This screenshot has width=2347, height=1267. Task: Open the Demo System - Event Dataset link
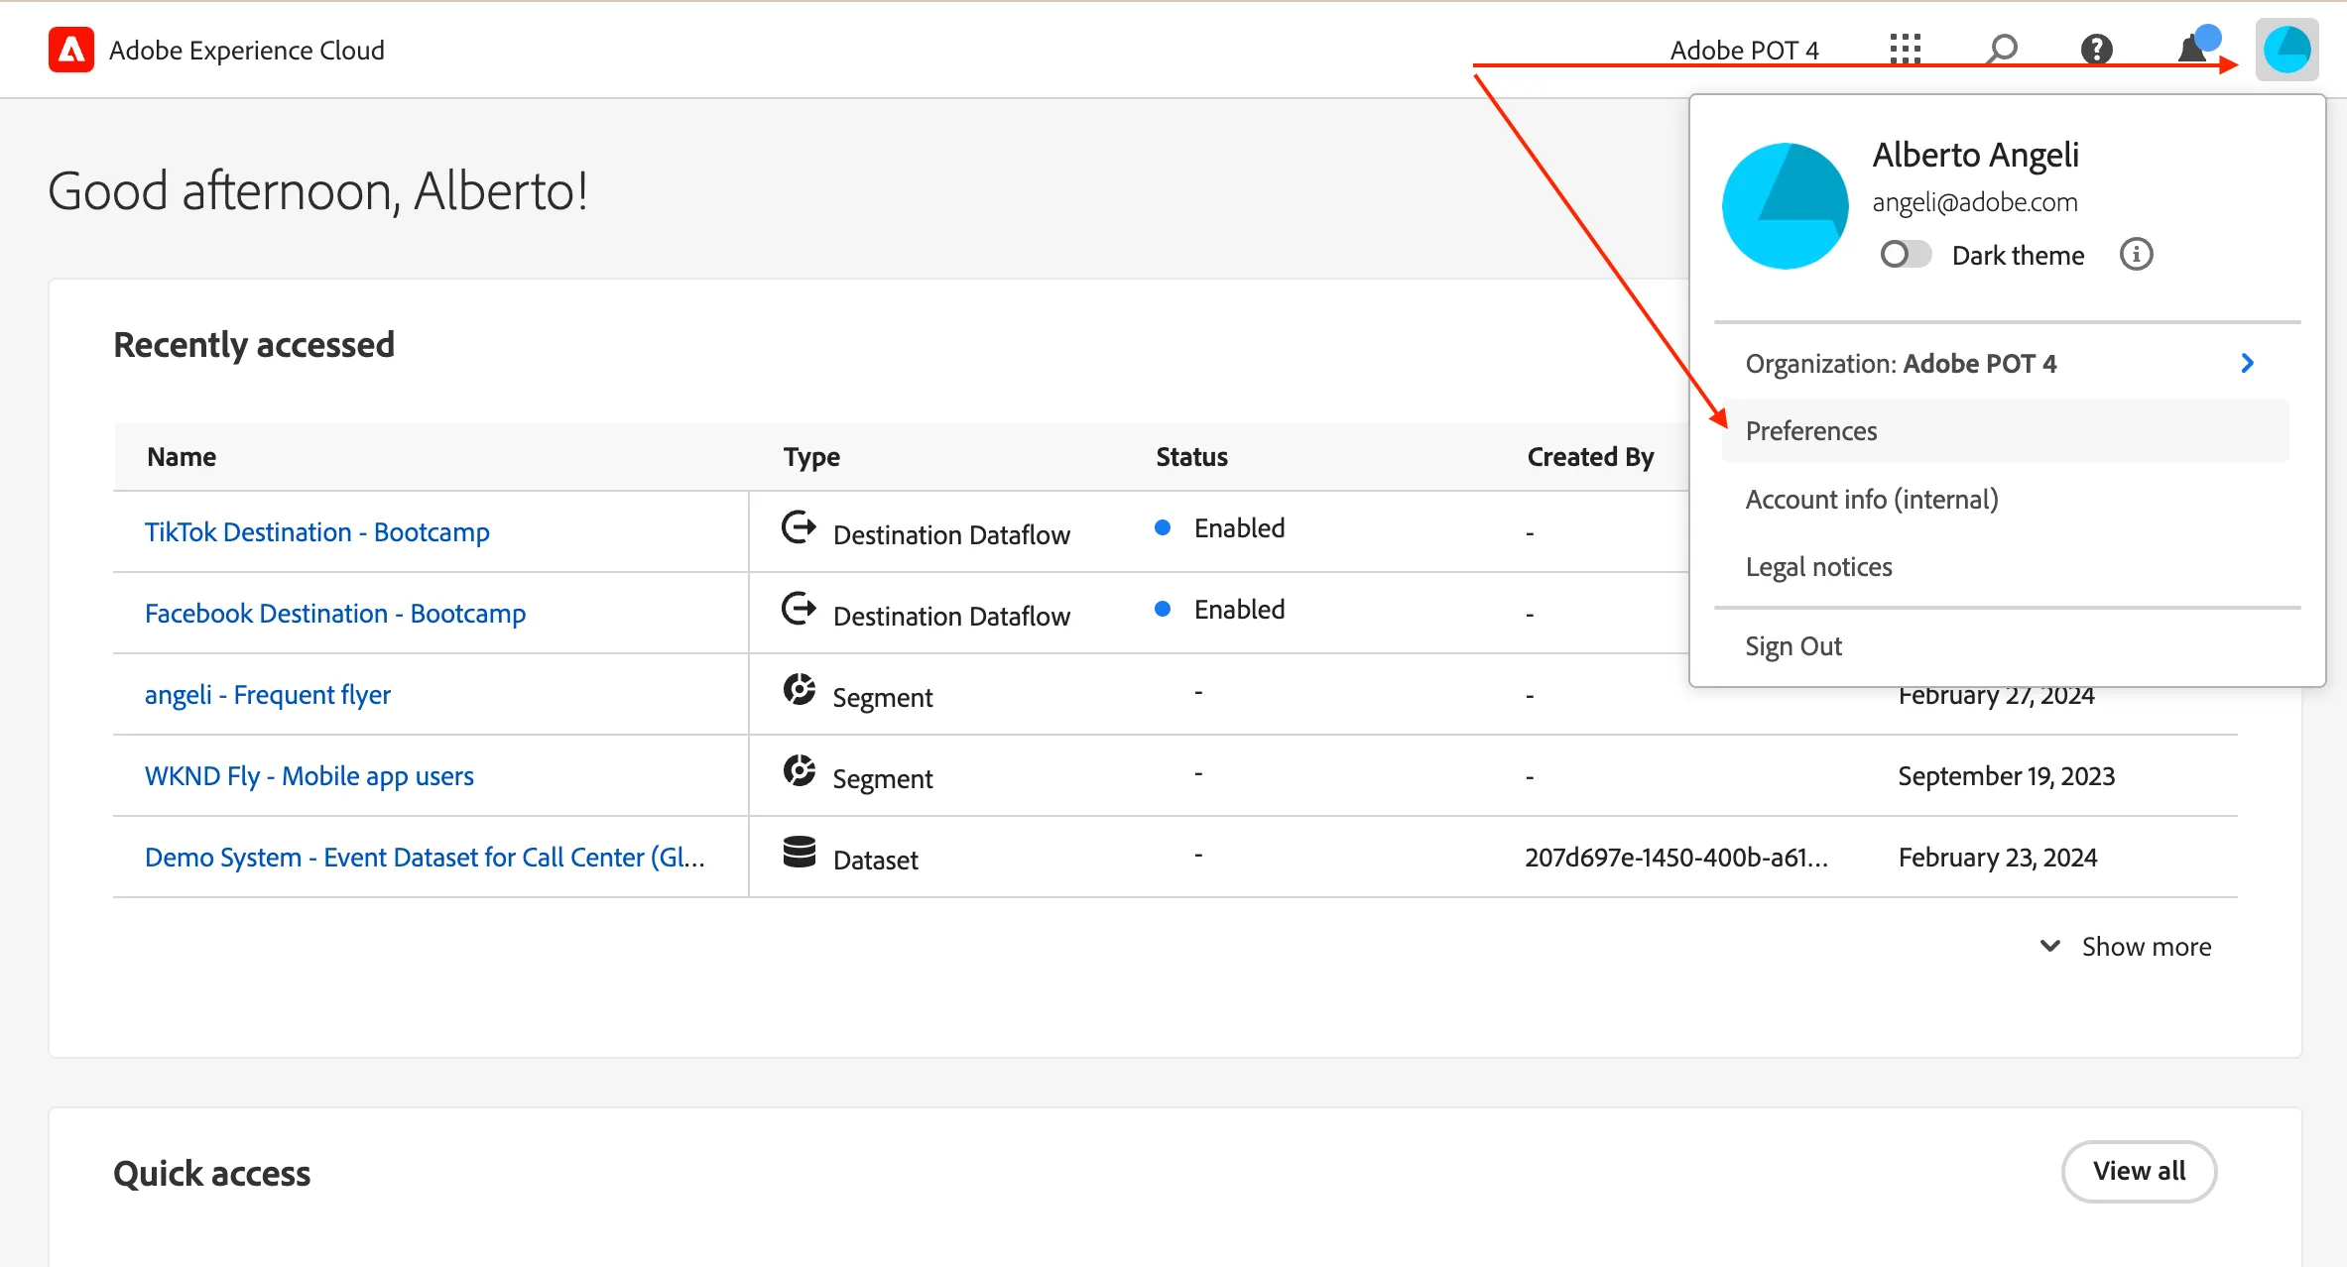click(x=425, y=858)
